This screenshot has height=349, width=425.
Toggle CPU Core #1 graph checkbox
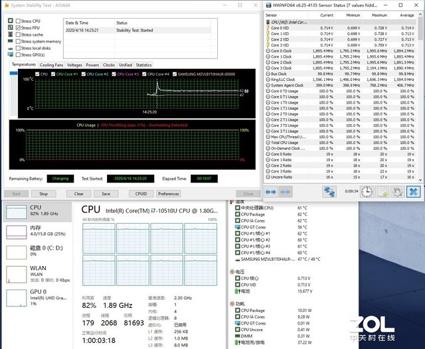53,74
